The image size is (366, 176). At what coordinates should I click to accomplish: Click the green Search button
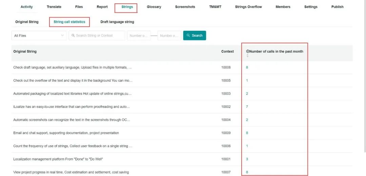point(195,35)
